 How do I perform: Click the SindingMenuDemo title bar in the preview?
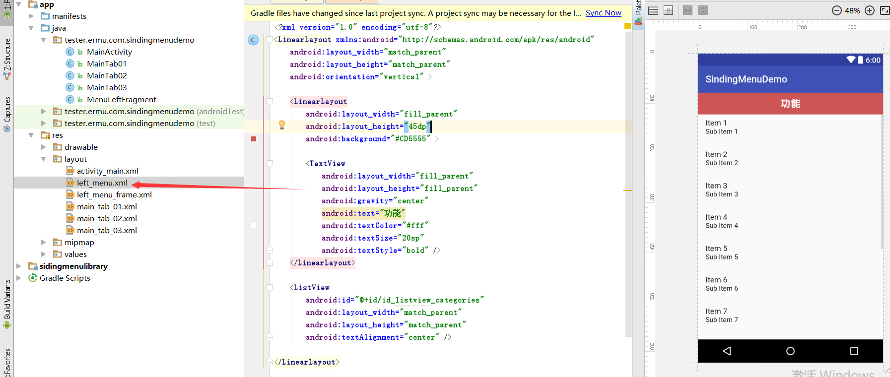[790, 79]
